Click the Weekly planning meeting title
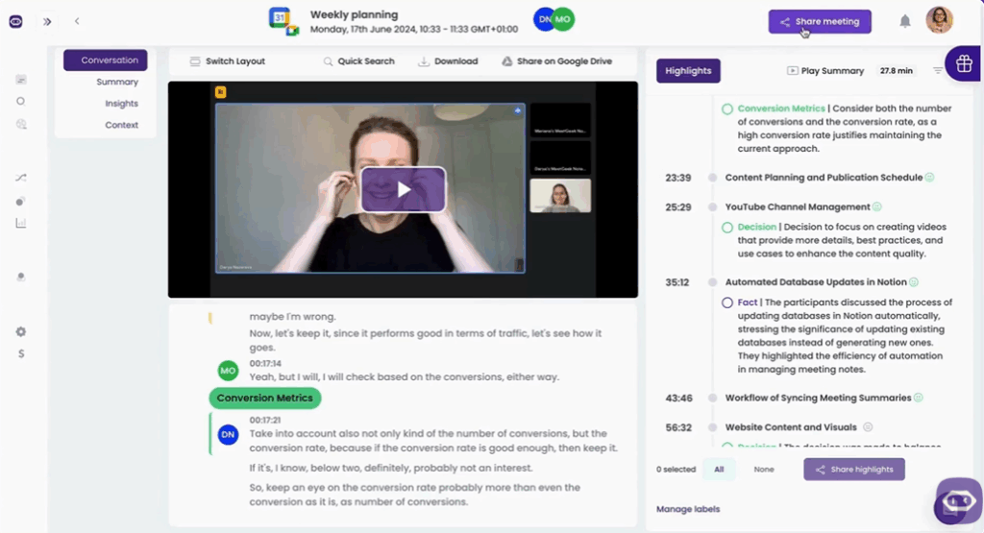This screenshot has width=984, height=533. (x=354, y=14)
